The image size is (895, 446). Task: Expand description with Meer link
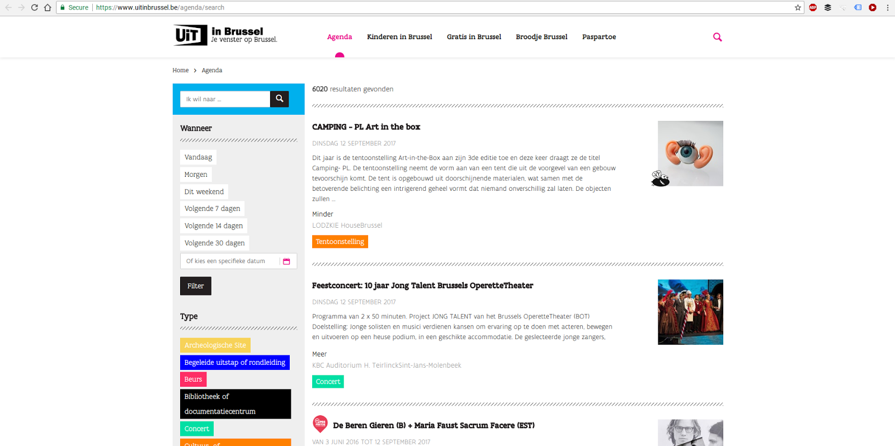coord(319,354)
